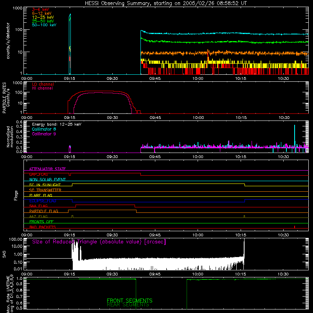Screen dimensions: 313x313
Task: Click the 'counts/s/detector' y-axis label
Action: [x=8, y=41]
